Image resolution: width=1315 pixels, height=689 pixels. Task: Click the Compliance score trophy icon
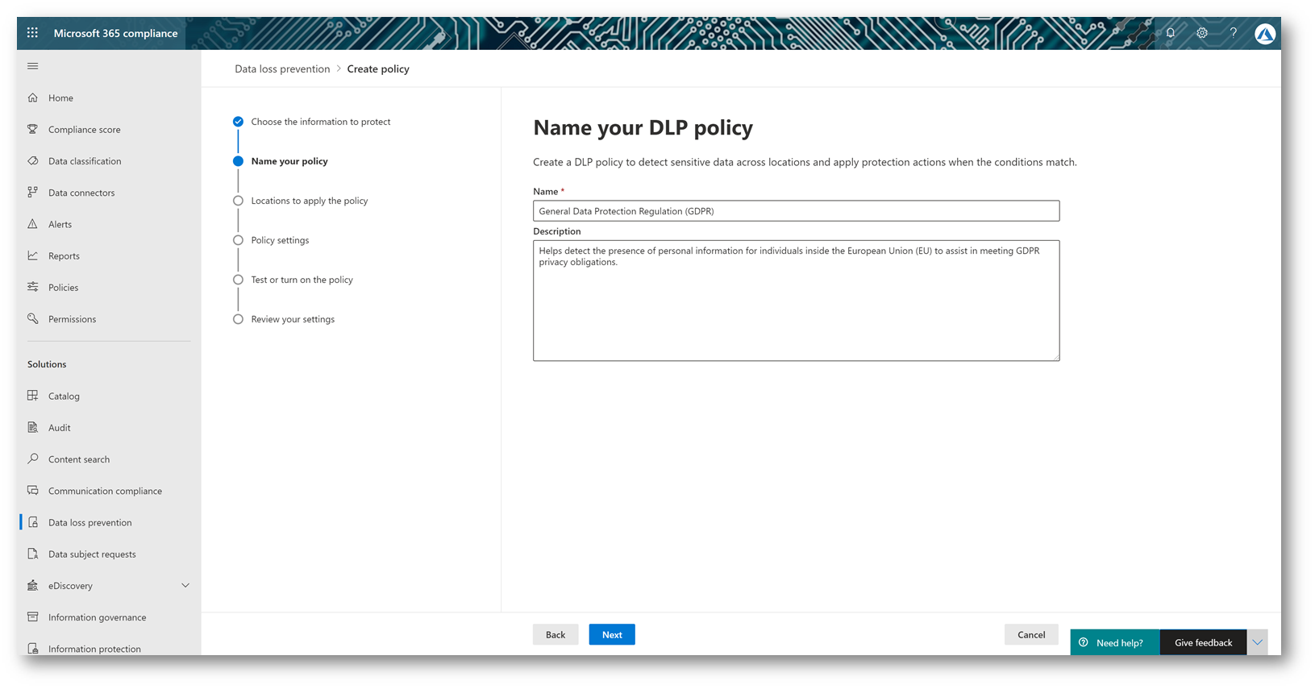click(x=33, y=129)
